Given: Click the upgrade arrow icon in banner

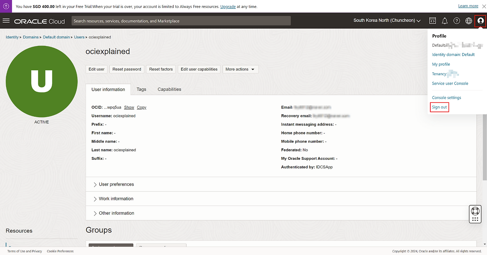Looking at the screenshot, I should tap(6, 6).
